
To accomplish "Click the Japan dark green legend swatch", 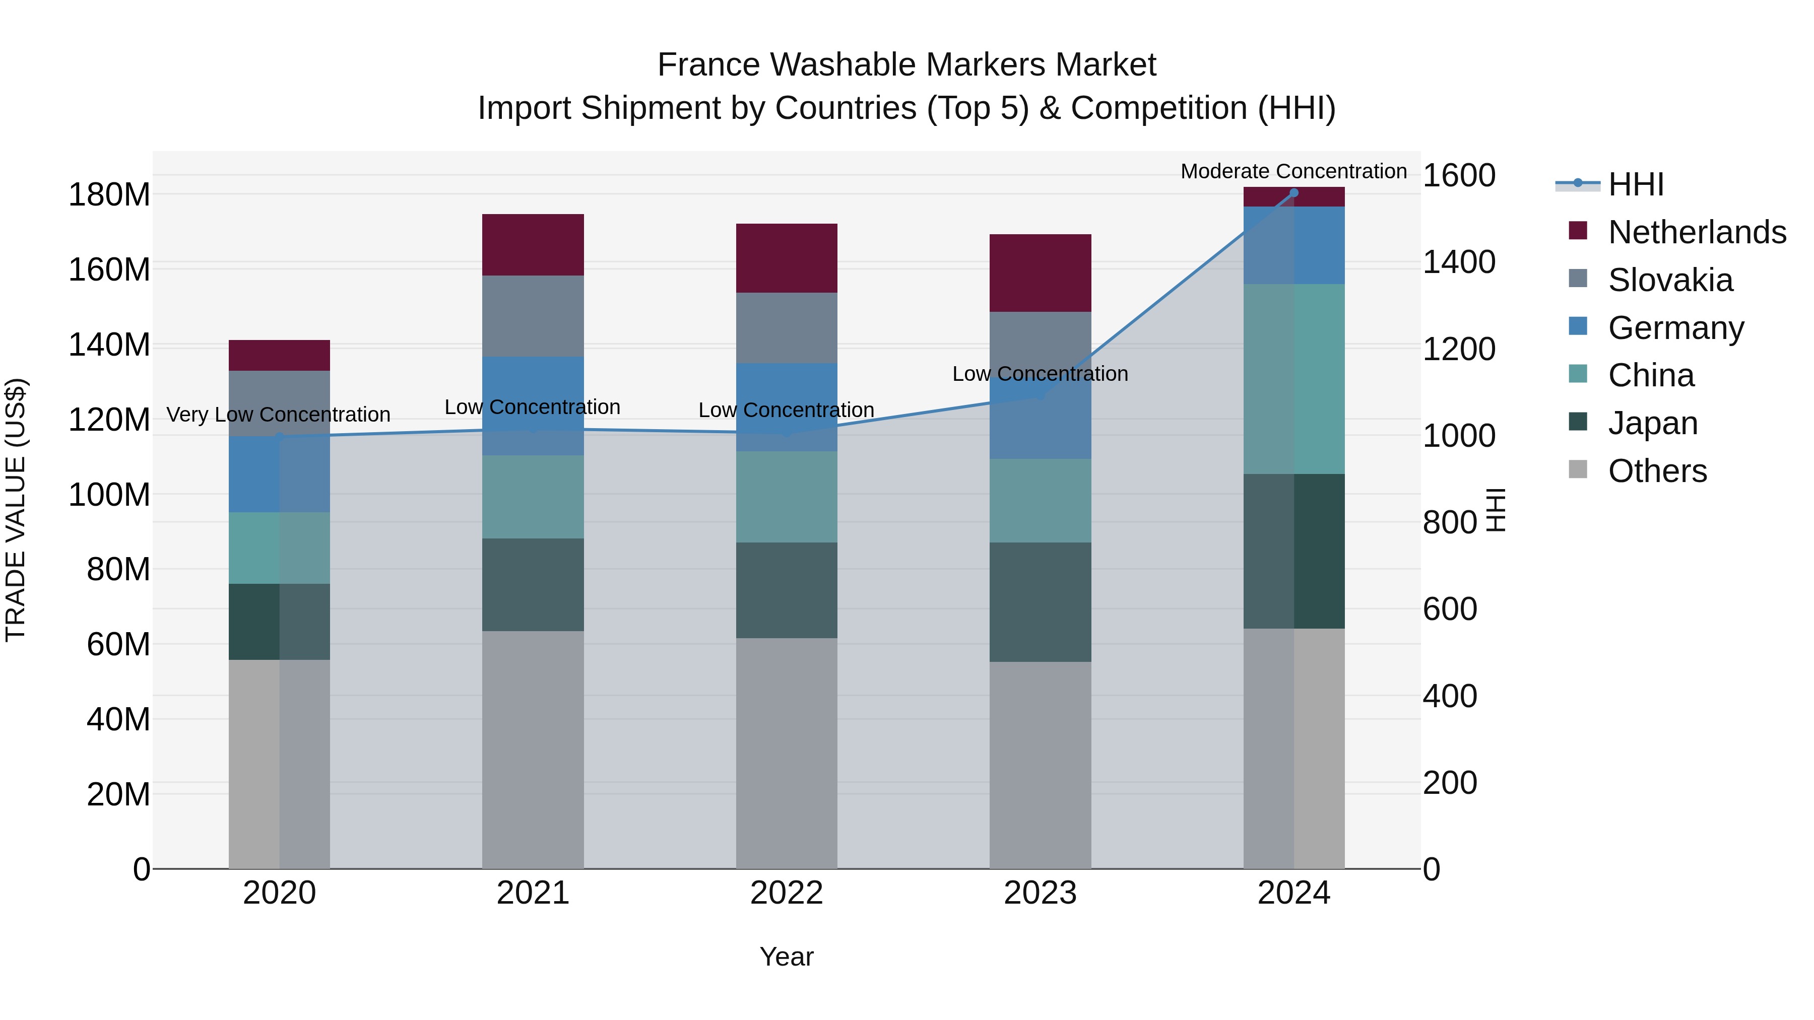I will click(1578, 421).
